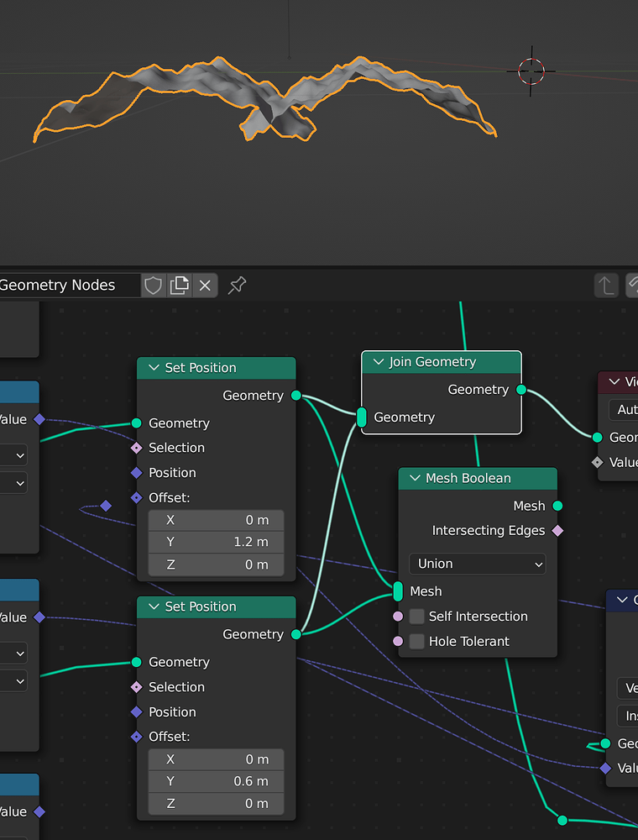The image size is (638, 840).
Task: Select Y offset 1.2 m field
Action: coord(216,542)
